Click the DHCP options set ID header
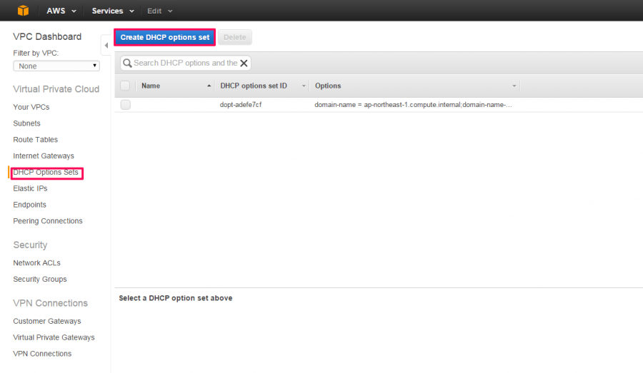643x373 pixels. coord(254,86)
